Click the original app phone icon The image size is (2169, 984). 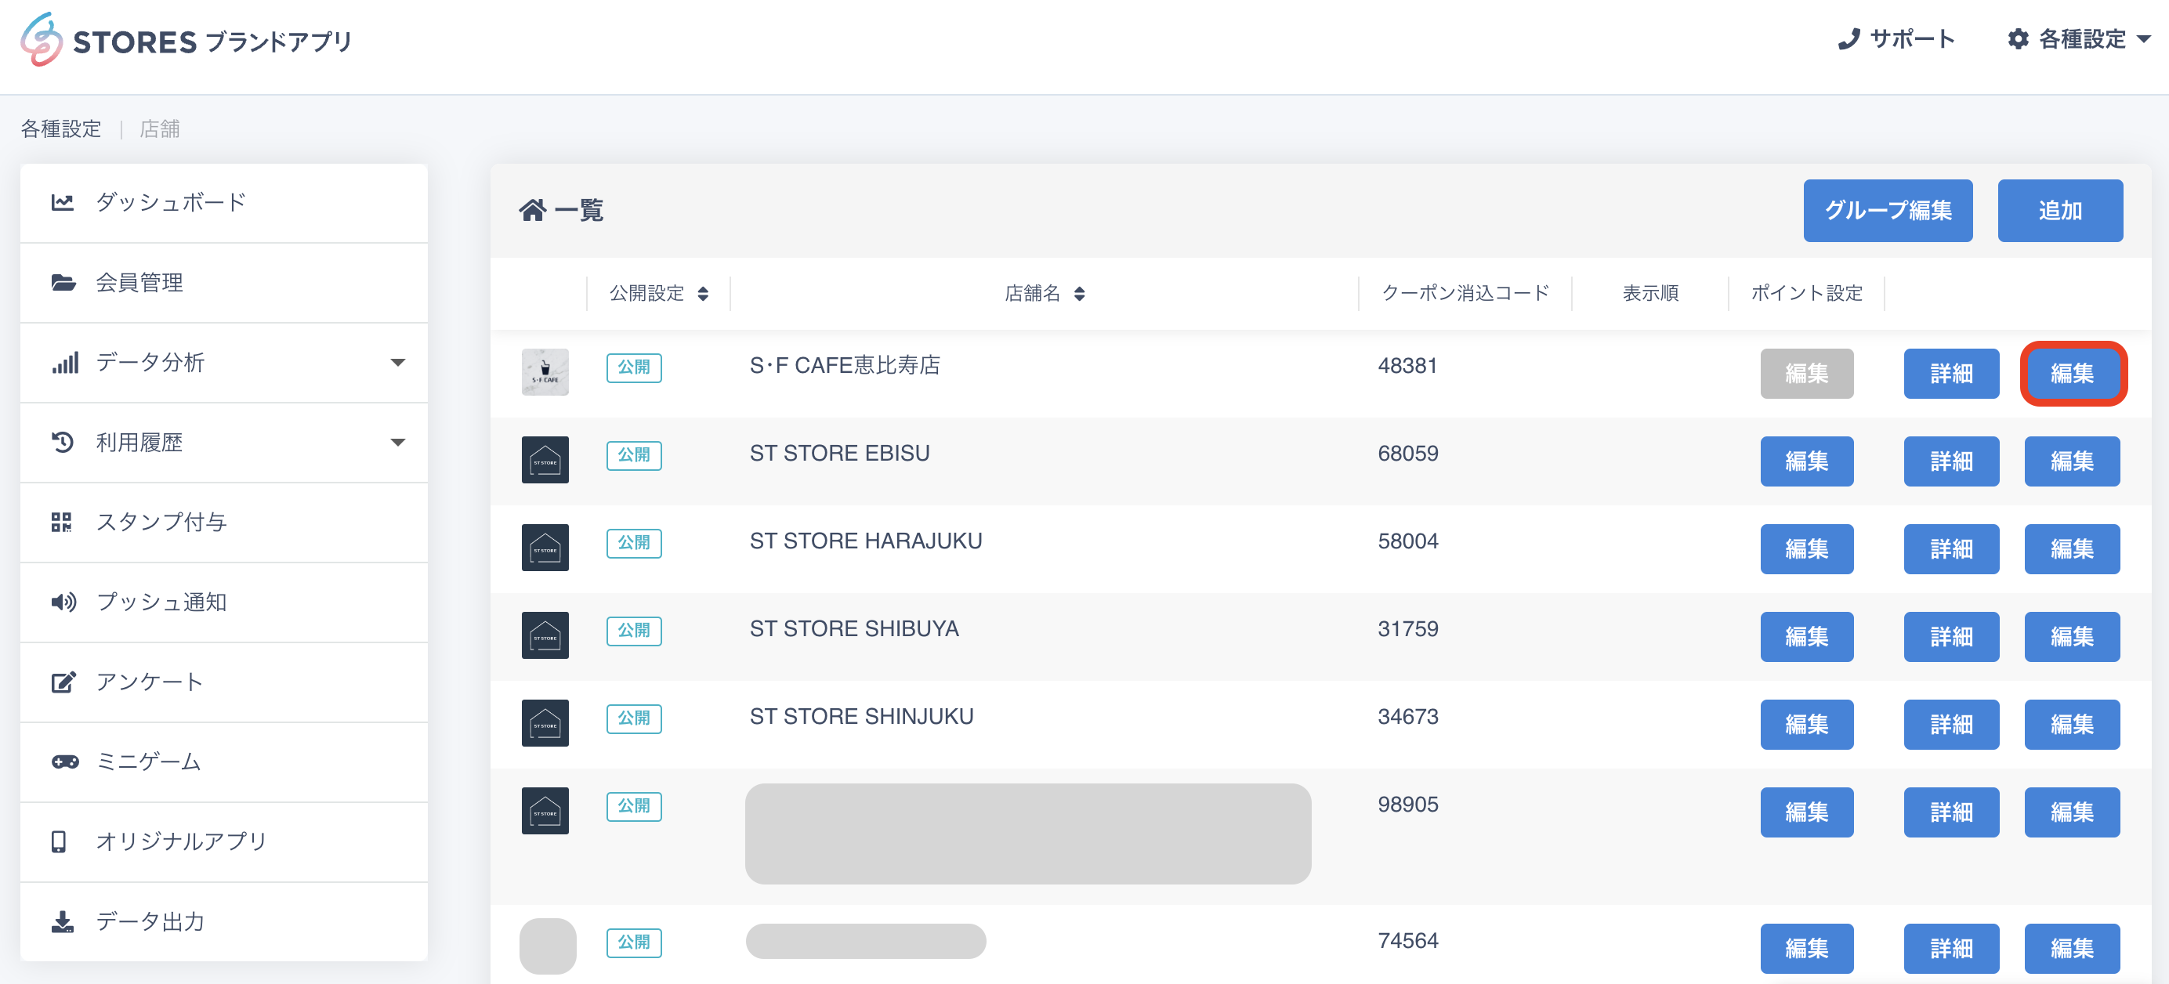(58, 841)
